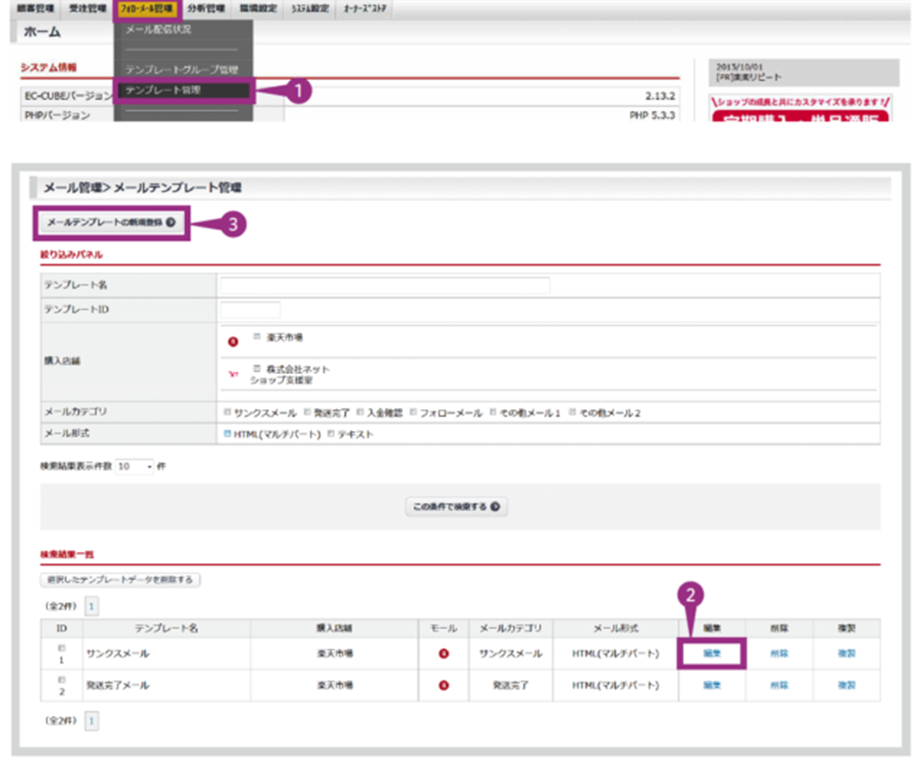Click the Rakuten logo beside 楽天市場 checkbox
The image size is (923, 770).
(x=234, y=342)
